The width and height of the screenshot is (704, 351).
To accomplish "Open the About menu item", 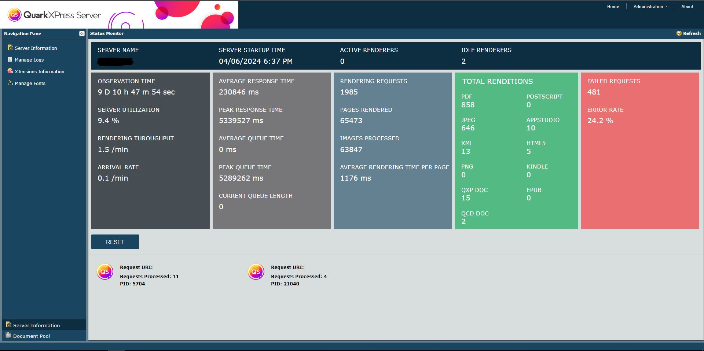I will point(687,7).
